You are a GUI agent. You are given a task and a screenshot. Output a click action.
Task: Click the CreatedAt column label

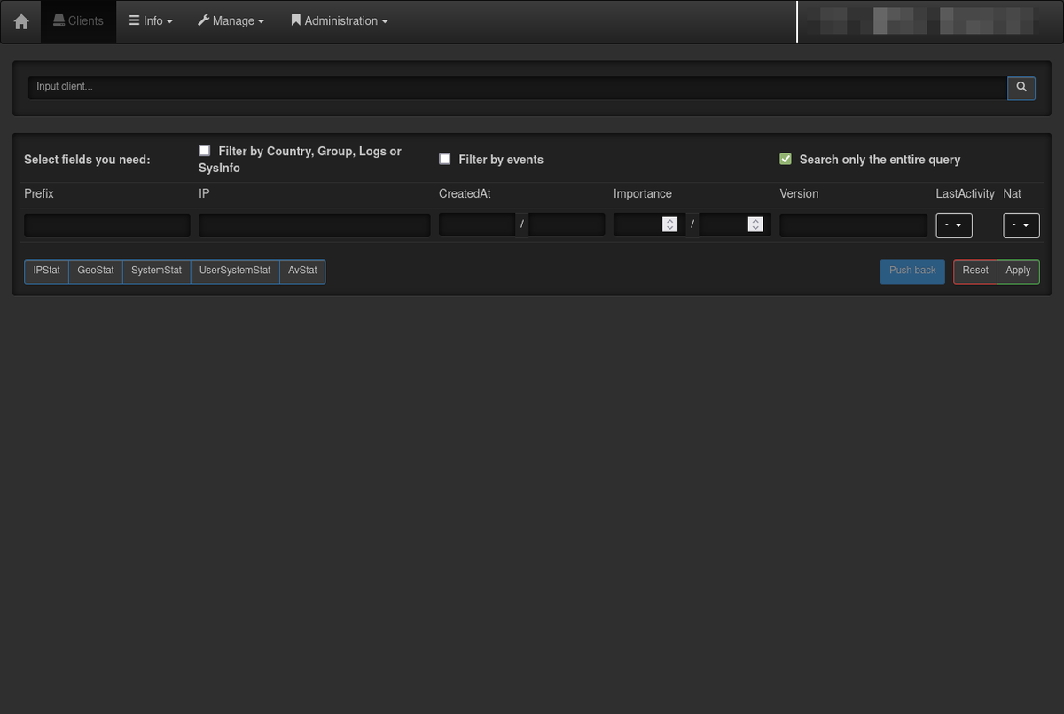point(465,193)
